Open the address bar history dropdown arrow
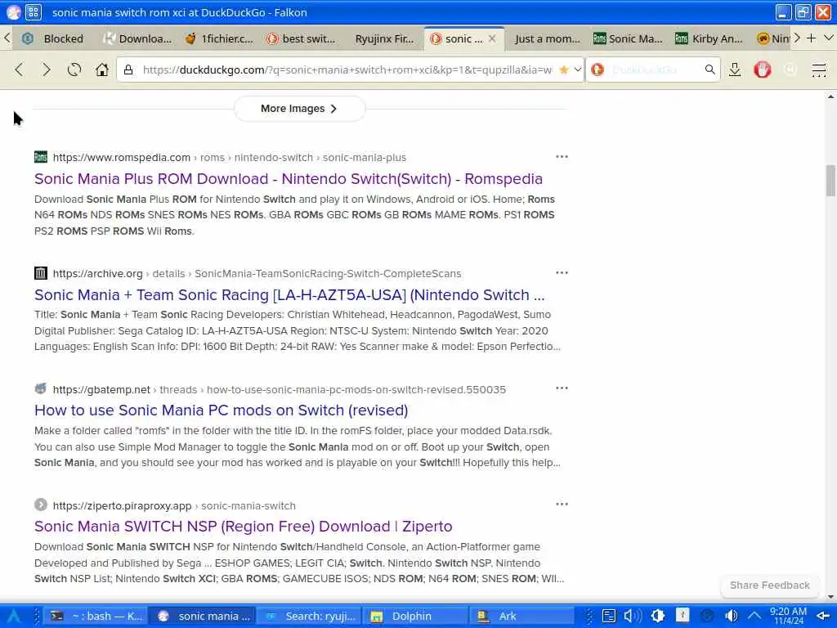This screenshot has height=628, width=837. click(577, 70)
